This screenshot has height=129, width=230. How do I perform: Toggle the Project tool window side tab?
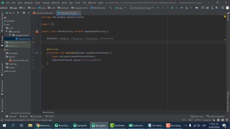[x=2, y=41]
